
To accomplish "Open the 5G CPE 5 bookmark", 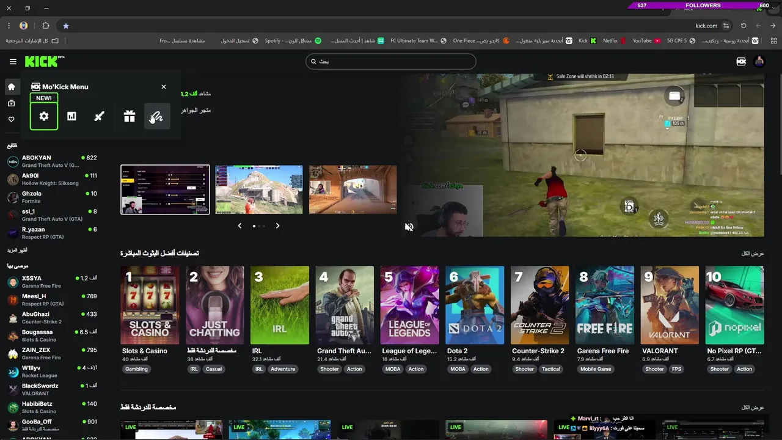I will click(681, 41).
